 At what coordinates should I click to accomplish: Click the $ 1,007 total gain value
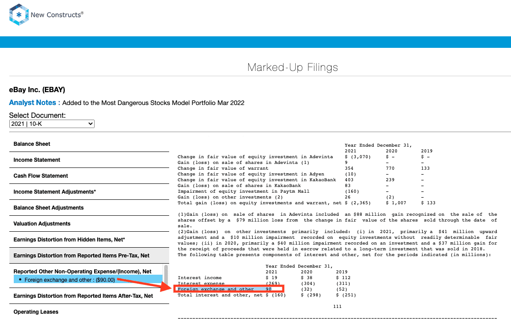tap(396, 203)
